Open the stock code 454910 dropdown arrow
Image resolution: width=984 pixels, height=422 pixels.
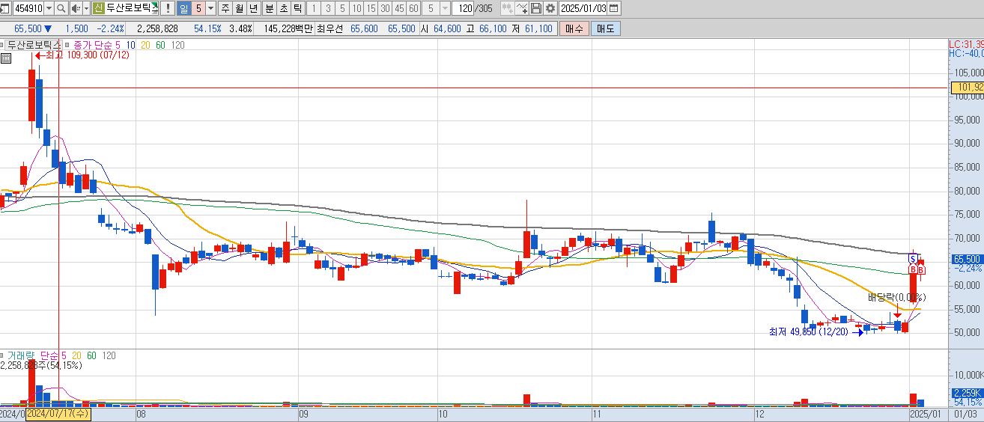[49, 9]
